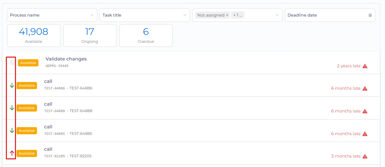Viewport: 385px width, 167px height.
Task: Click the warning icon beside 2 years late
Action: tap(365, 66)
